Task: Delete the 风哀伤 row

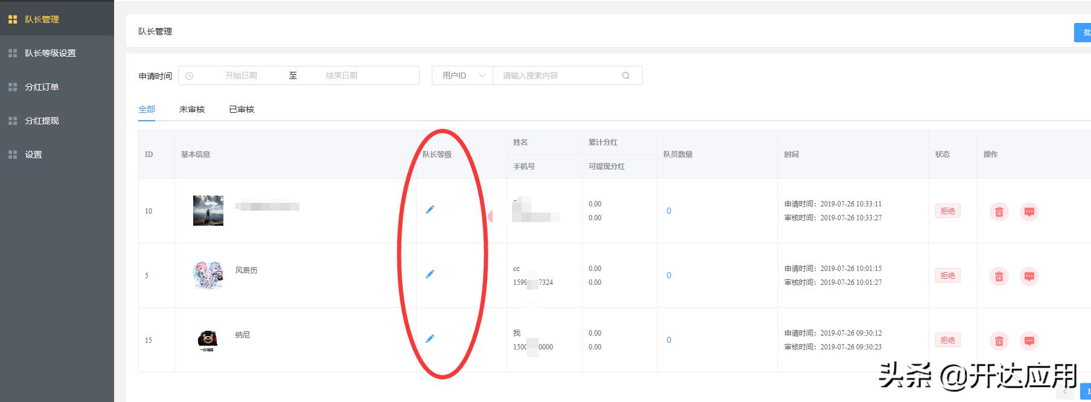Action: click(999, 276)
